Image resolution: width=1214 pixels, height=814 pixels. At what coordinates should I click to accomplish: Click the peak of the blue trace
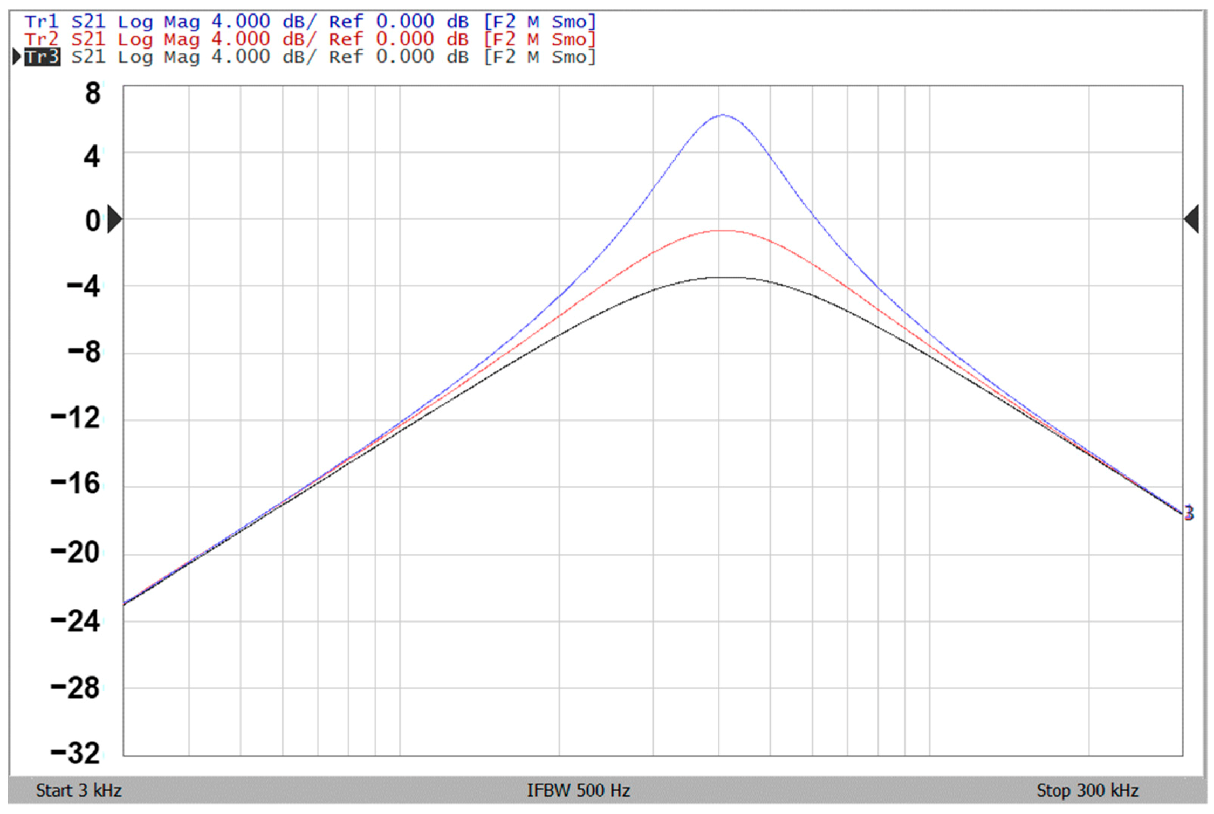point(722,115)
